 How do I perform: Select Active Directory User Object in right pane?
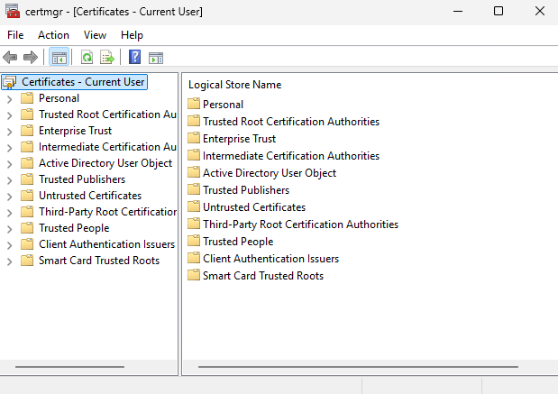click(x=270, y=172)
